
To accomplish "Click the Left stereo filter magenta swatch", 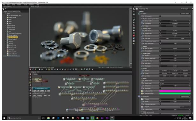I will pos(175,91).
